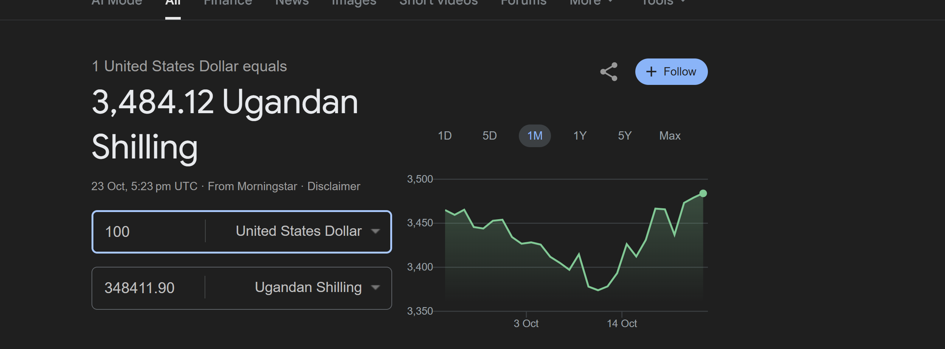
Task: Click the chart's latest data point dot
Action: pos(703,194)
